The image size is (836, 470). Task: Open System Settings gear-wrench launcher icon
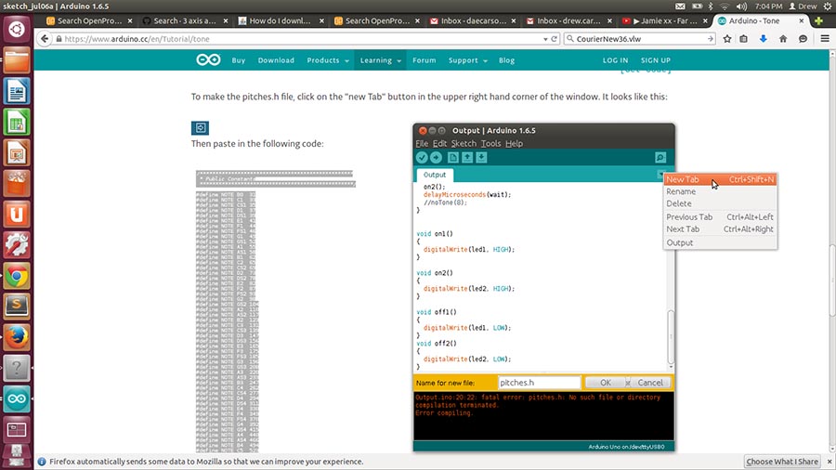tap(17, 244)
